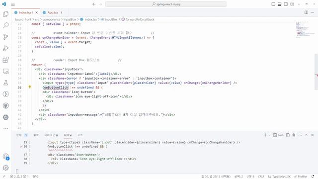
Task: Select InputBox symbol breadcrumb segment
Action: click(109, 19)
